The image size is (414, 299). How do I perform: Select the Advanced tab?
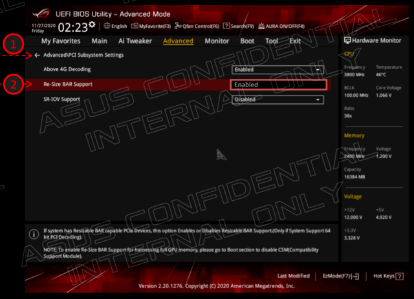tap(178, 41)
